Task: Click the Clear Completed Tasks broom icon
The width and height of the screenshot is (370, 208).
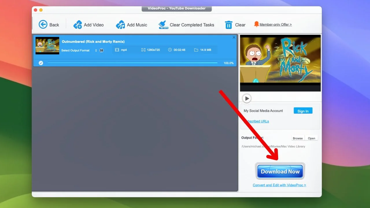Action: [163, 25]
